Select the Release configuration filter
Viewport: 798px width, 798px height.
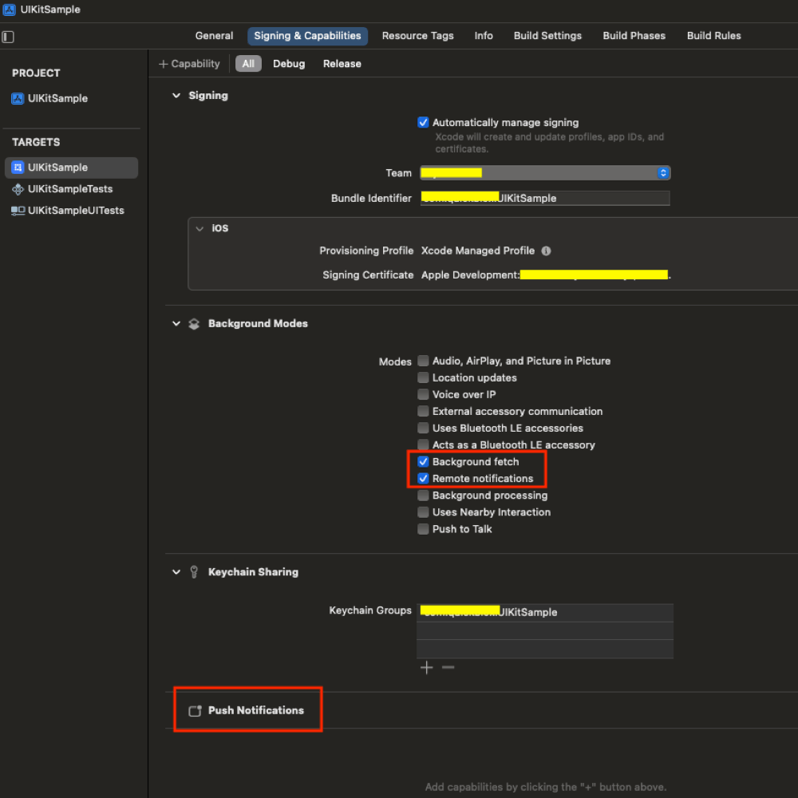pyautogui.click(x=342, y=64)
